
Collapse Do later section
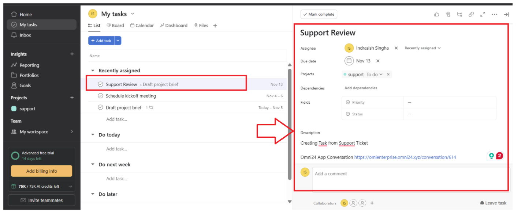tap(93, 194)
